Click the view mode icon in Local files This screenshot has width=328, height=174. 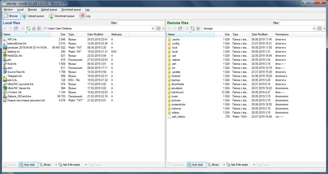(158, 29)
